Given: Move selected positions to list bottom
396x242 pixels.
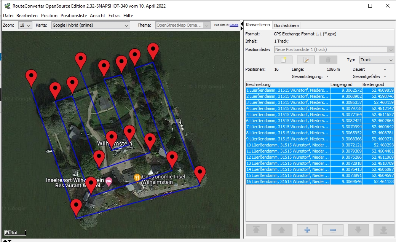Looking at the screenshot, I should click(383, 230).
